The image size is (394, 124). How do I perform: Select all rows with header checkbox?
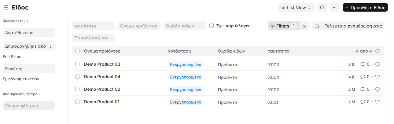(x=77, y=51)
